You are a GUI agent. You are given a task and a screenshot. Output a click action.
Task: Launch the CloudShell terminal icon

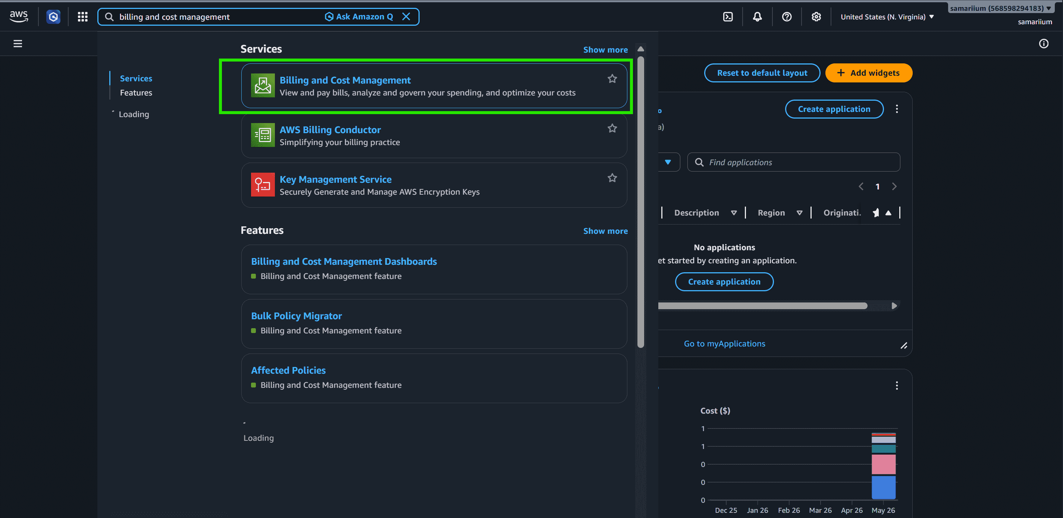pos(728,16)
